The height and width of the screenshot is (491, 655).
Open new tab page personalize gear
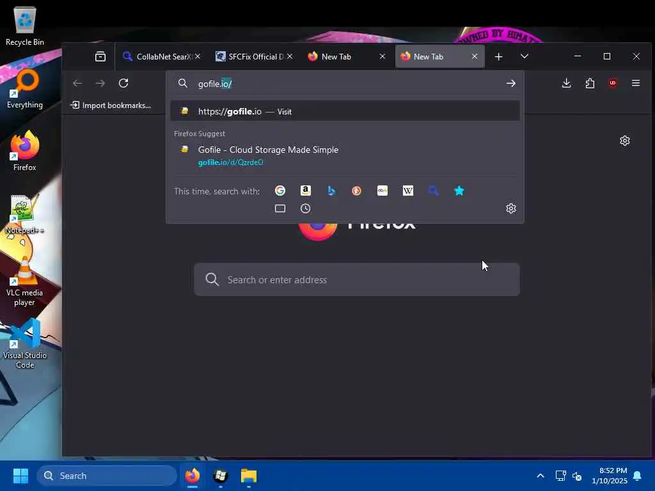[x=624, y=141]
